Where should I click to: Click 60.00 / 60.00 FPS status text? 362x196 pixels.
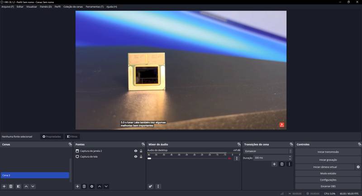click(349, 193)
